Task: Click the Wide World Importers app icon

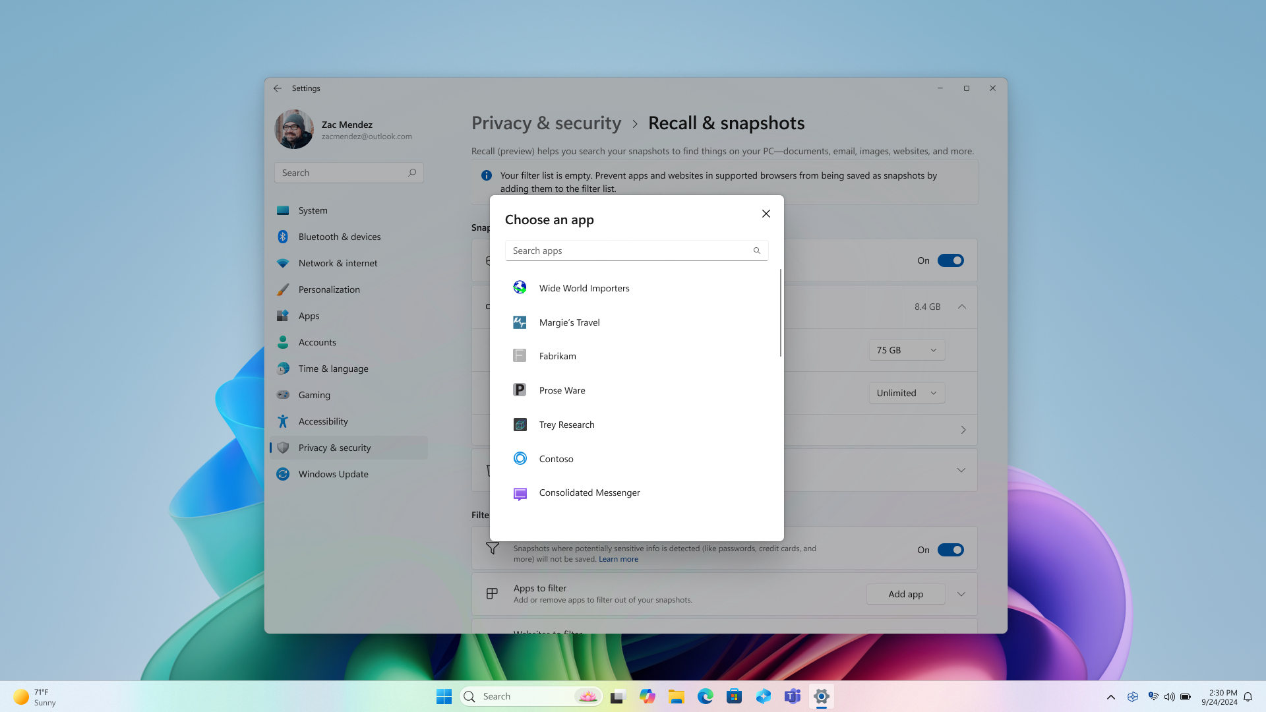Action: tap(519, 287)
